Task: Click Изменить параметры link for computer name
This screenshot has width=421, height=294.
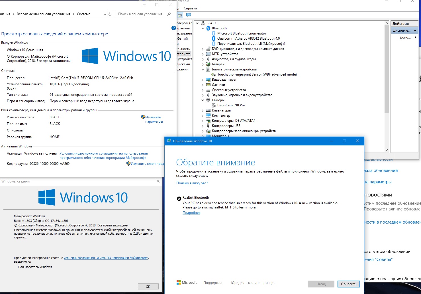Action: click(154, 119)
